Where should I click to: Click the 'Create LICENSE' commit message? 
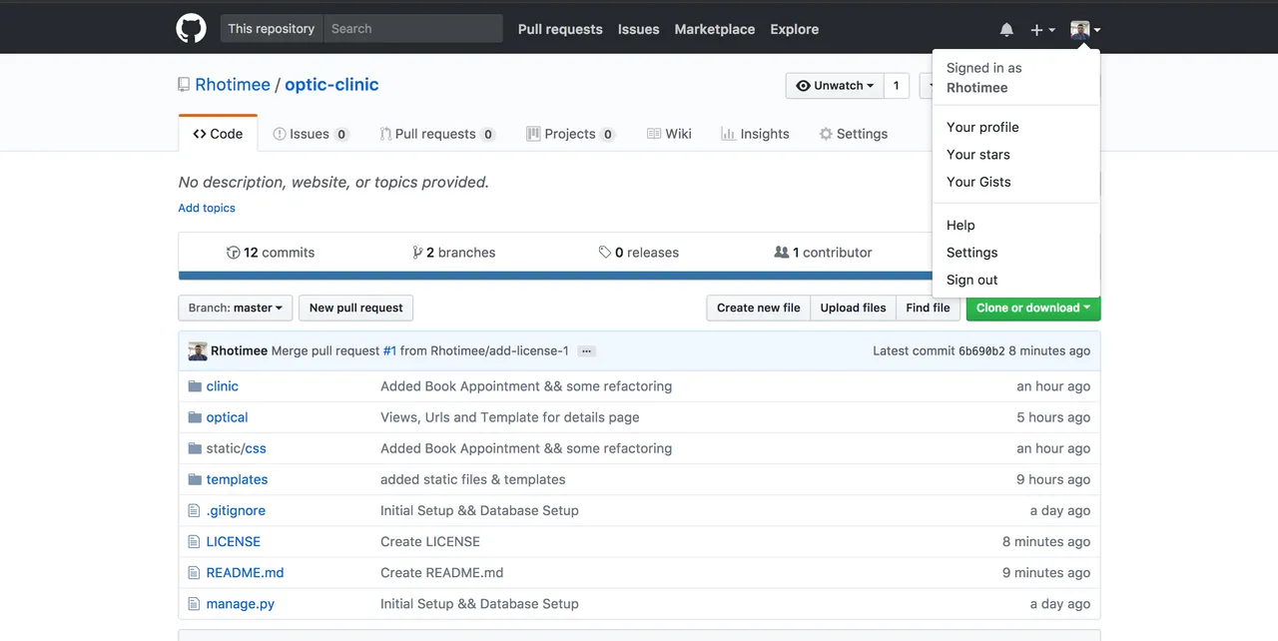(430, 541)
